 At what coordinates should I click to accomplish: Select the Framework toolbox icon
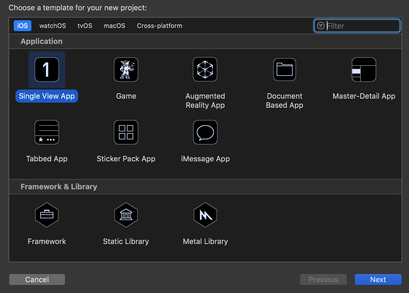[47, 215]
